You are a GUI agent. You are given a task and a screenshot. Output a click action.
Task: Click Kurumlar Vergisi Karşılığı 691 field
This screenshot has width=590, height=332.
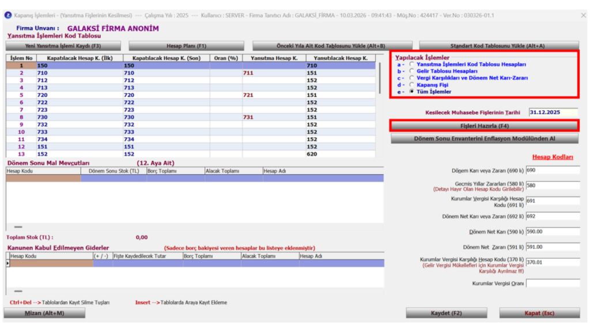click(553, 201)
